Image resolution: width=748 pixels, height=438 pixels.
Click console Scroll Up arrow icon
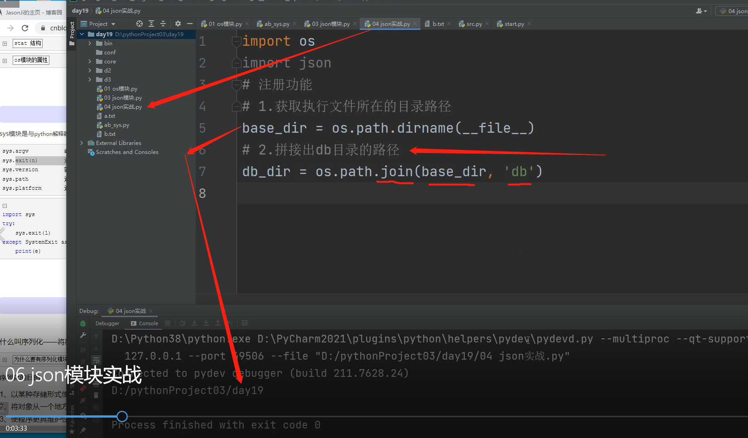(x=96, y=337)
